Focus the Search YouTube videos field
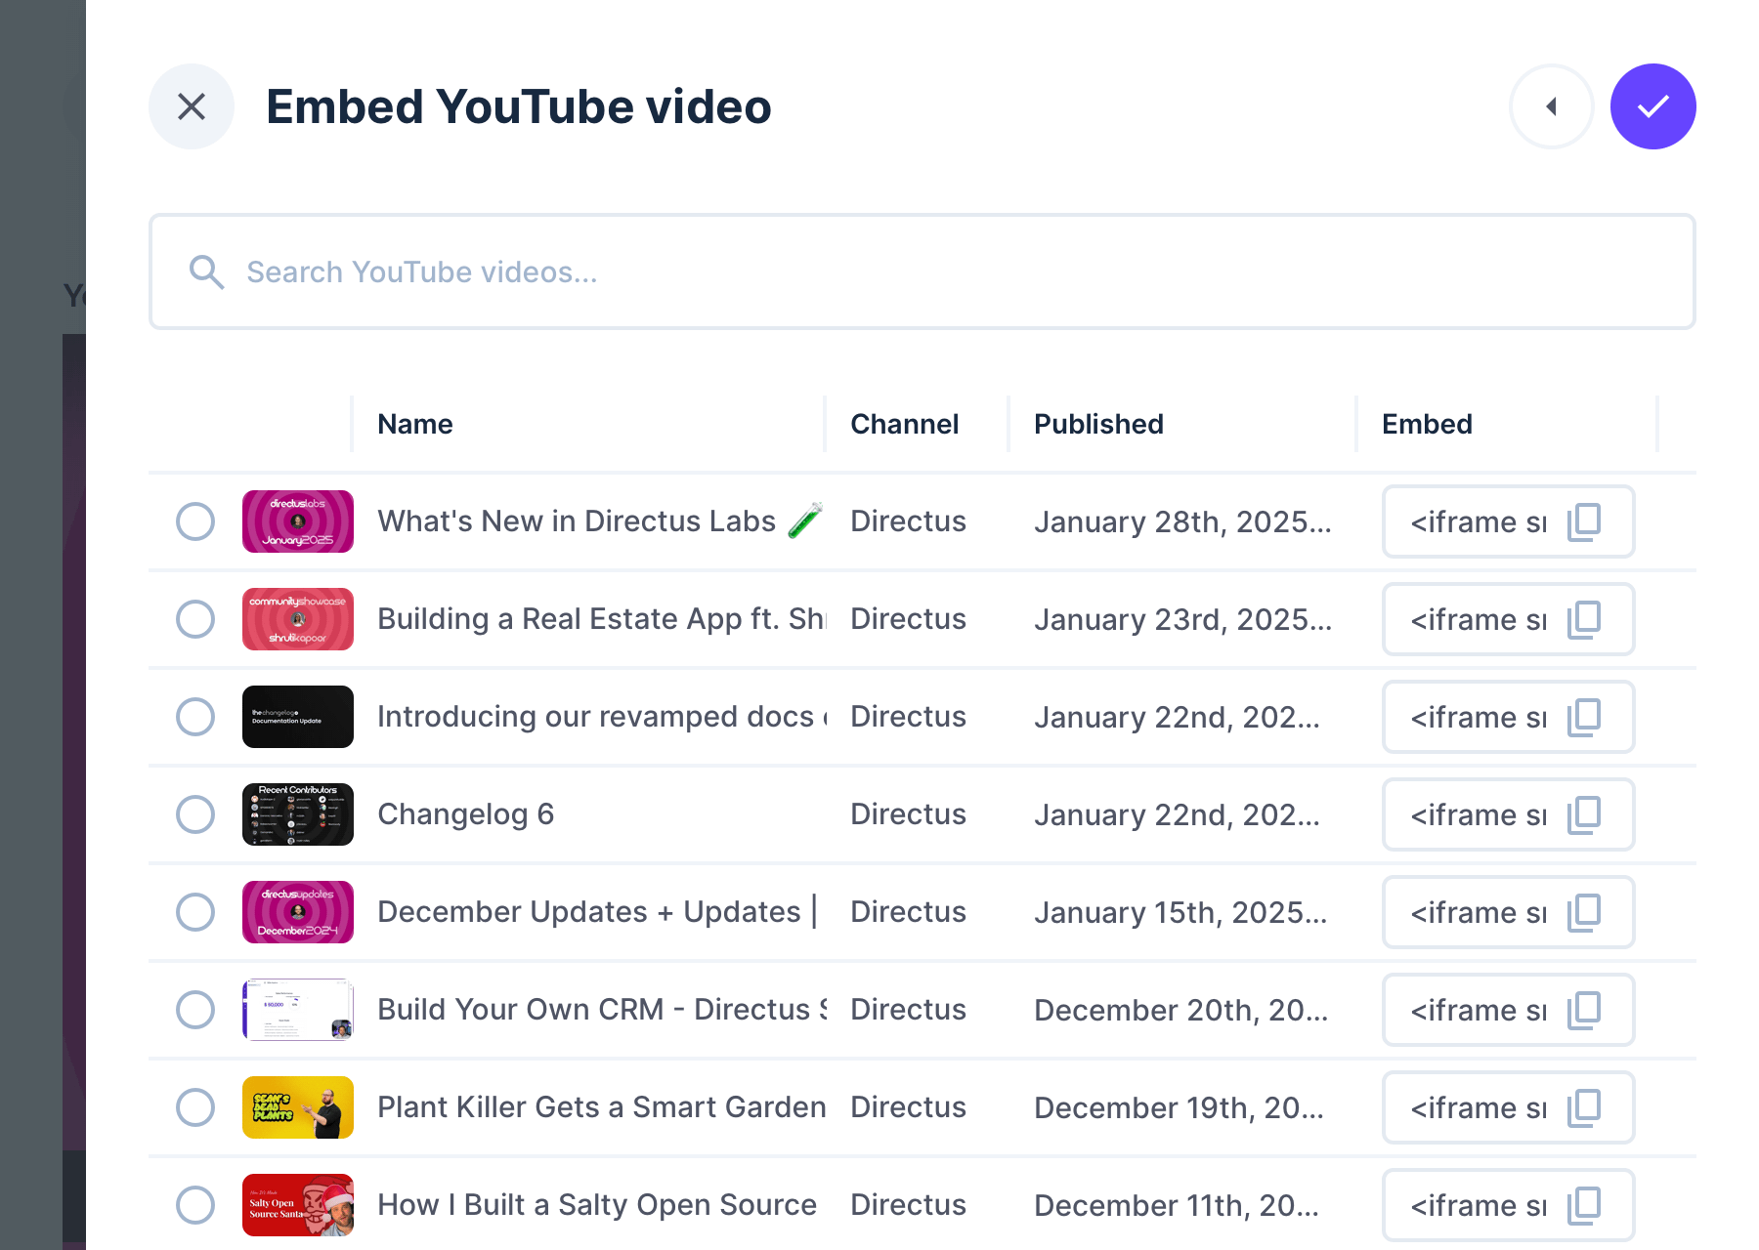This screenshot has height=1250, width=1759. pos(922,271)
